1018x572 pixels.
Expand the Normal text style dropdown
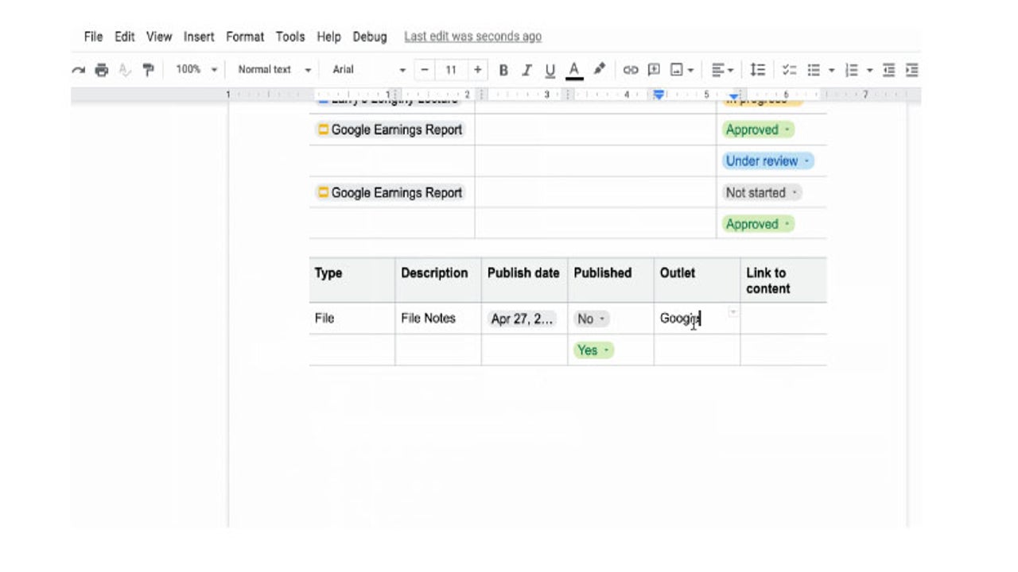click(x=274, y=70)
